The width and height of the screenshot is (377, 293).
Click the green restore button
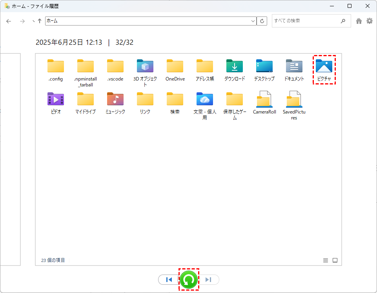click(x=189, y=280)
